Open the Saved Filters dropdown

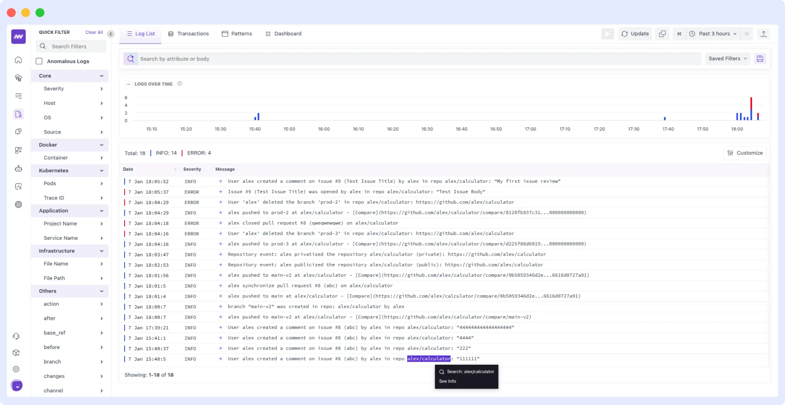pyautogui.click(x=727, y=58)
